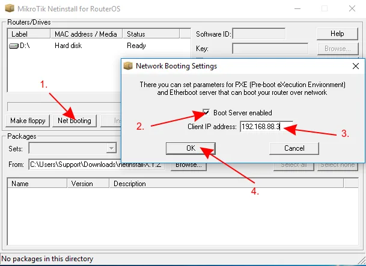Click the Version column header

pos(89,184)
